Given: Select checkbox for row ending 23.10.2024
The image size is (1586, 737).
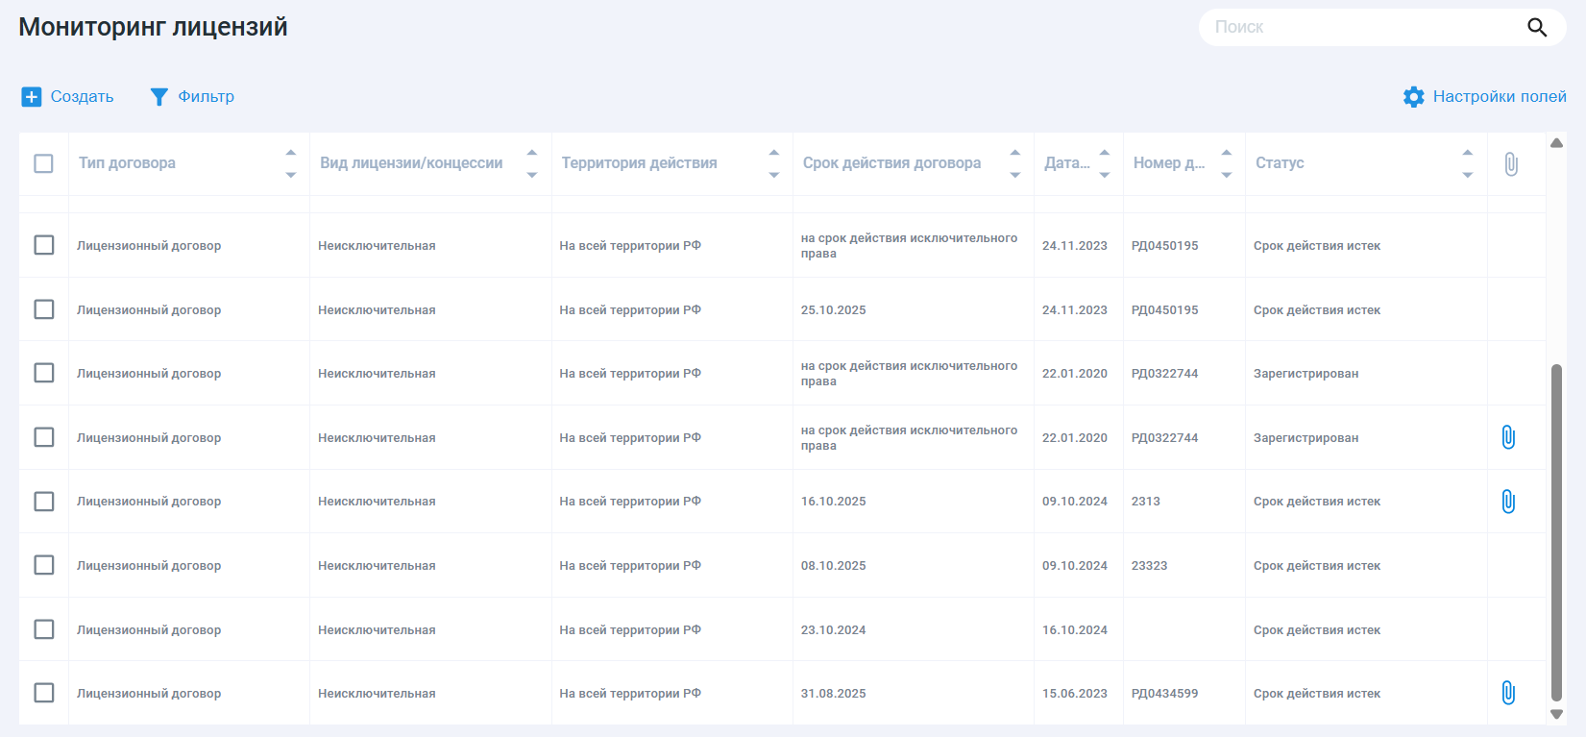Looking at the screenshot, I should coord(44,629).
